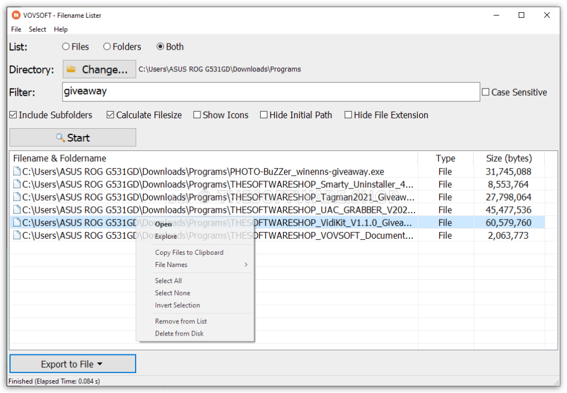
Task: Click the Start button text
Action: click(79, 138)
